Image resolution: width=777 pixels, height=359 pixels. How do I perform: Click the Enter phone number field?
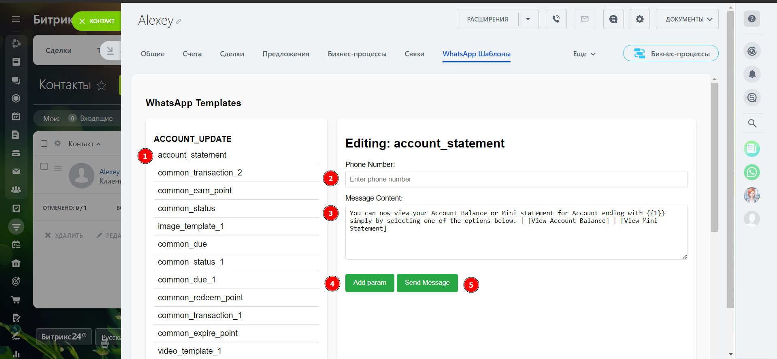point(516,179)
